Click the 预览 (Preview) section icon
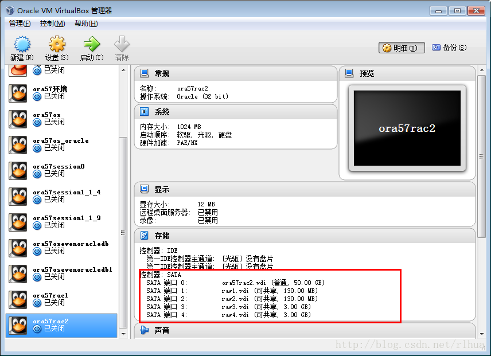The width and height of the screenshot is (491, 356). pyautogui.click(x=349, y=73)
